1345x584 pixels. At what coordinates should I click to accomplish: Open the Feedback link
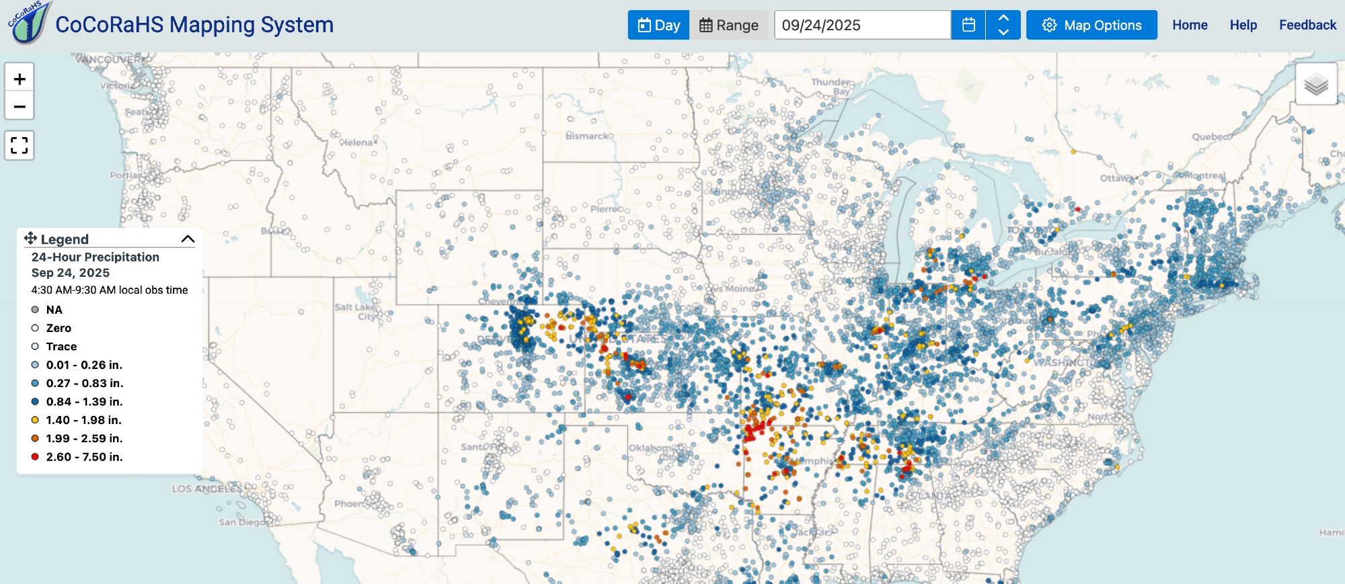pos(1307,26)
